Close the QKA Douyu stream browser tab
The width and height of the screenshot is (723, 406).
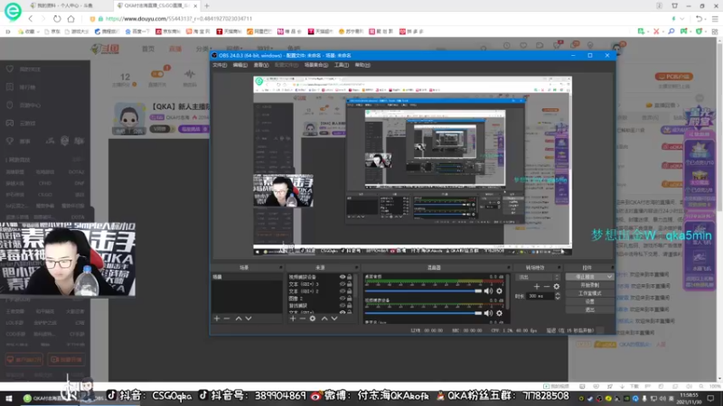(195, 6)
